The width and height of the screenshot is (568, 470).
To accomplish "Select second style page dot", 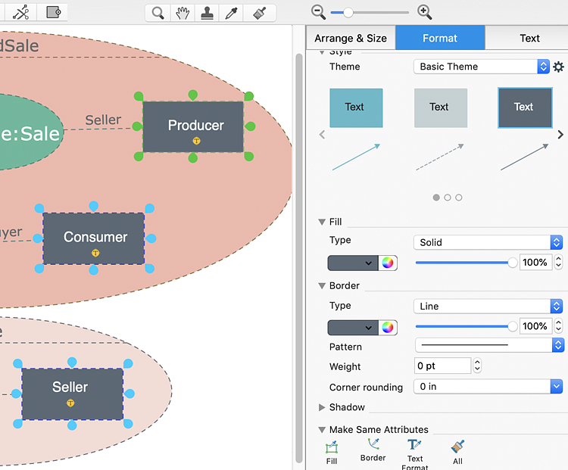I will (x=448, y=198).
